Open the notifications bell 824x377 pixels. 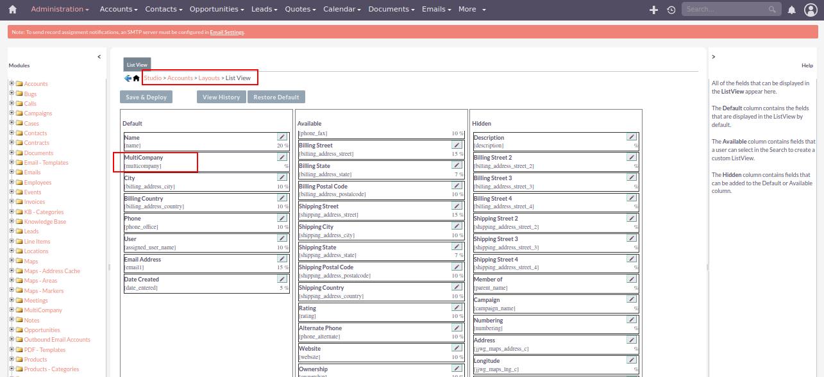[792, 10]
